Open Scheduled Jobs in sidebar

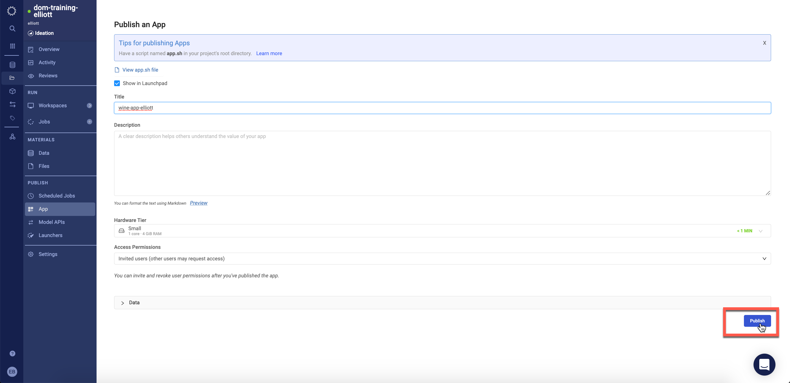[x=57, y=196]
